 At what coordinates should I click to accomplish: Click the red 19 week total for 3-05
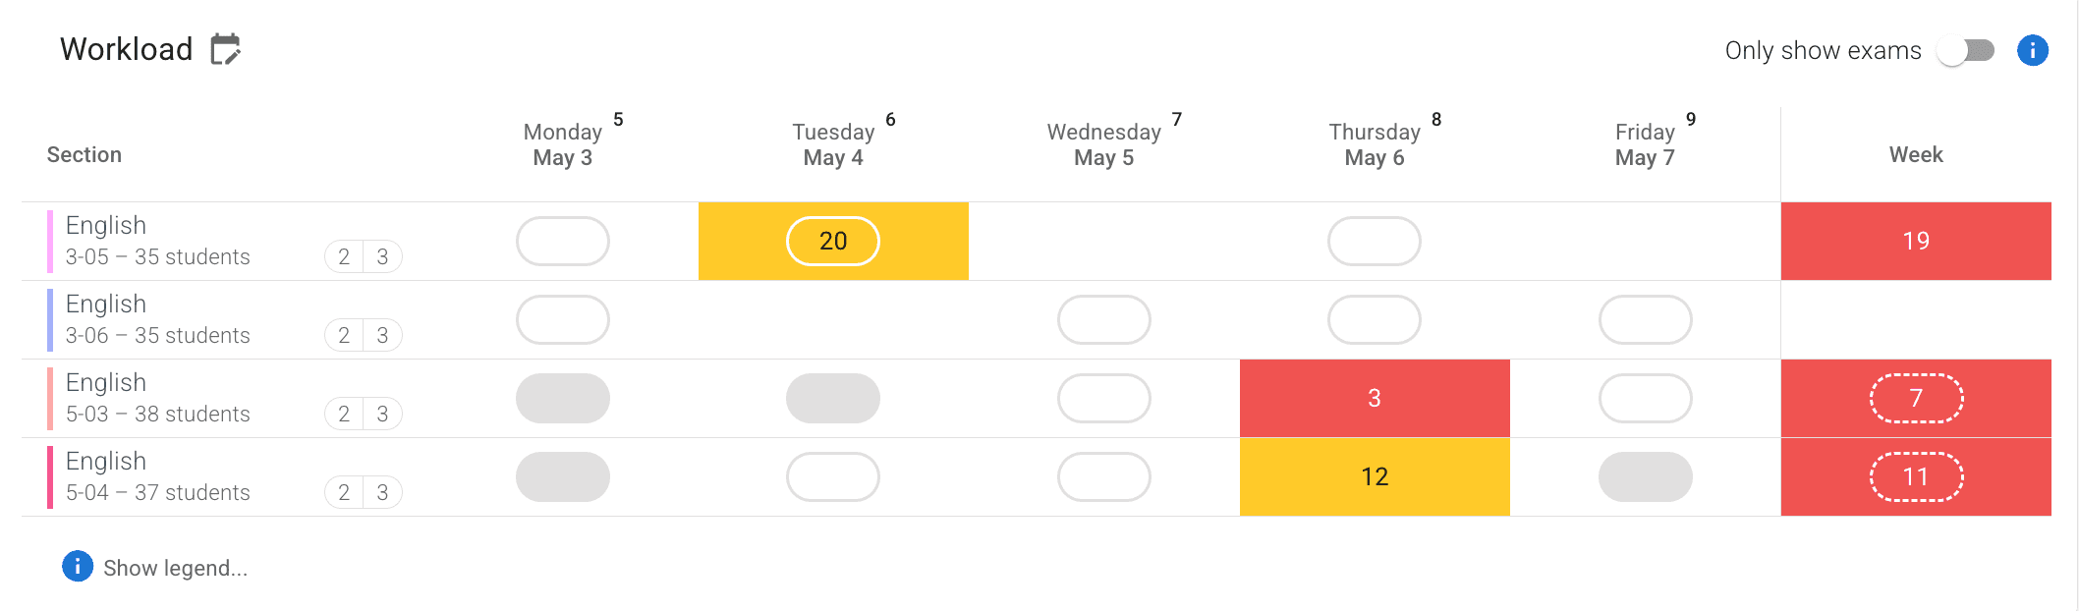(x=1915, y=241)
